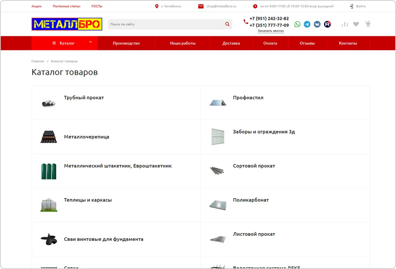This screenshot has width=396, height=269.
Task: Click the Заказать звонок link
Action: pos(271,31)
